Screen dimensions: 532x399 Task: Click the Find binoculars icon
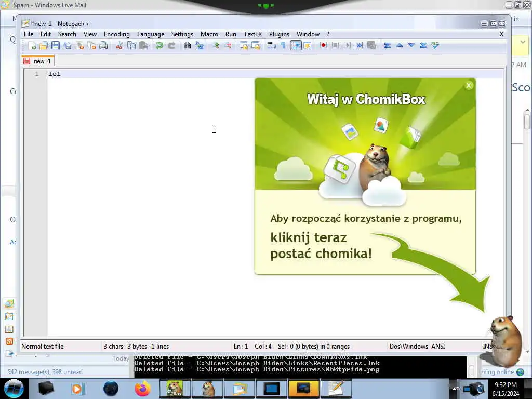[187, 45]
